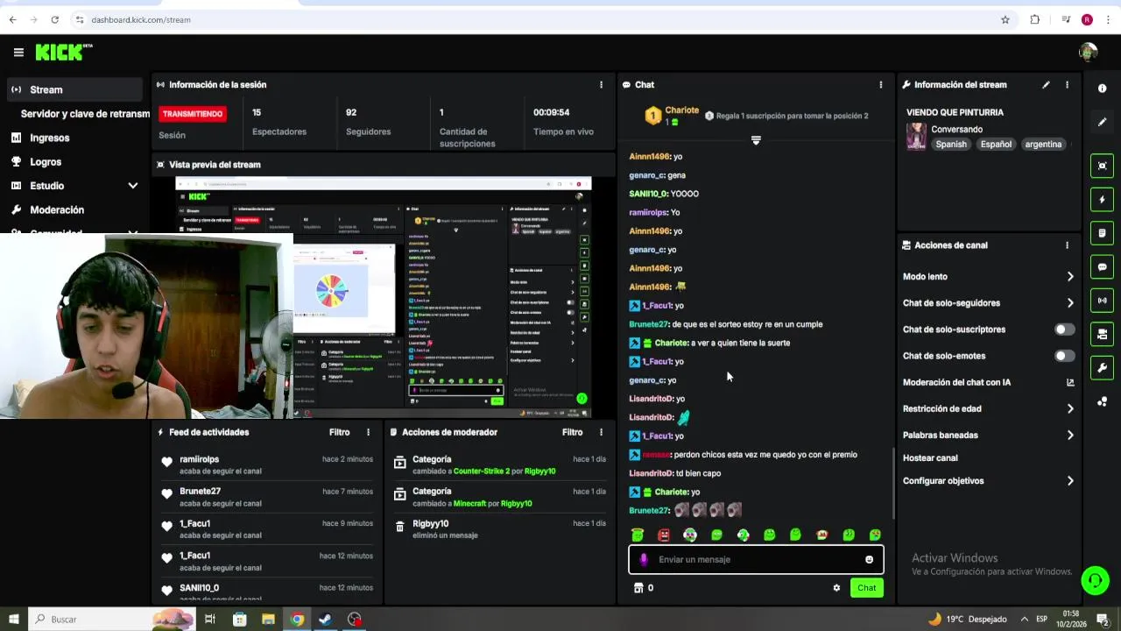Click the green headset support button
Image resolution: width=1121 pixels, height=631 pixels.
point(1095,580)
